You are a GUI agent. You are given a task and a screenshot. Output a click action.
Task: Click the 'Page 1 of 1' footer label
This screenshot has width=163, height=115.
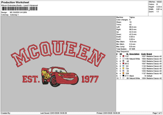[157, 113]
